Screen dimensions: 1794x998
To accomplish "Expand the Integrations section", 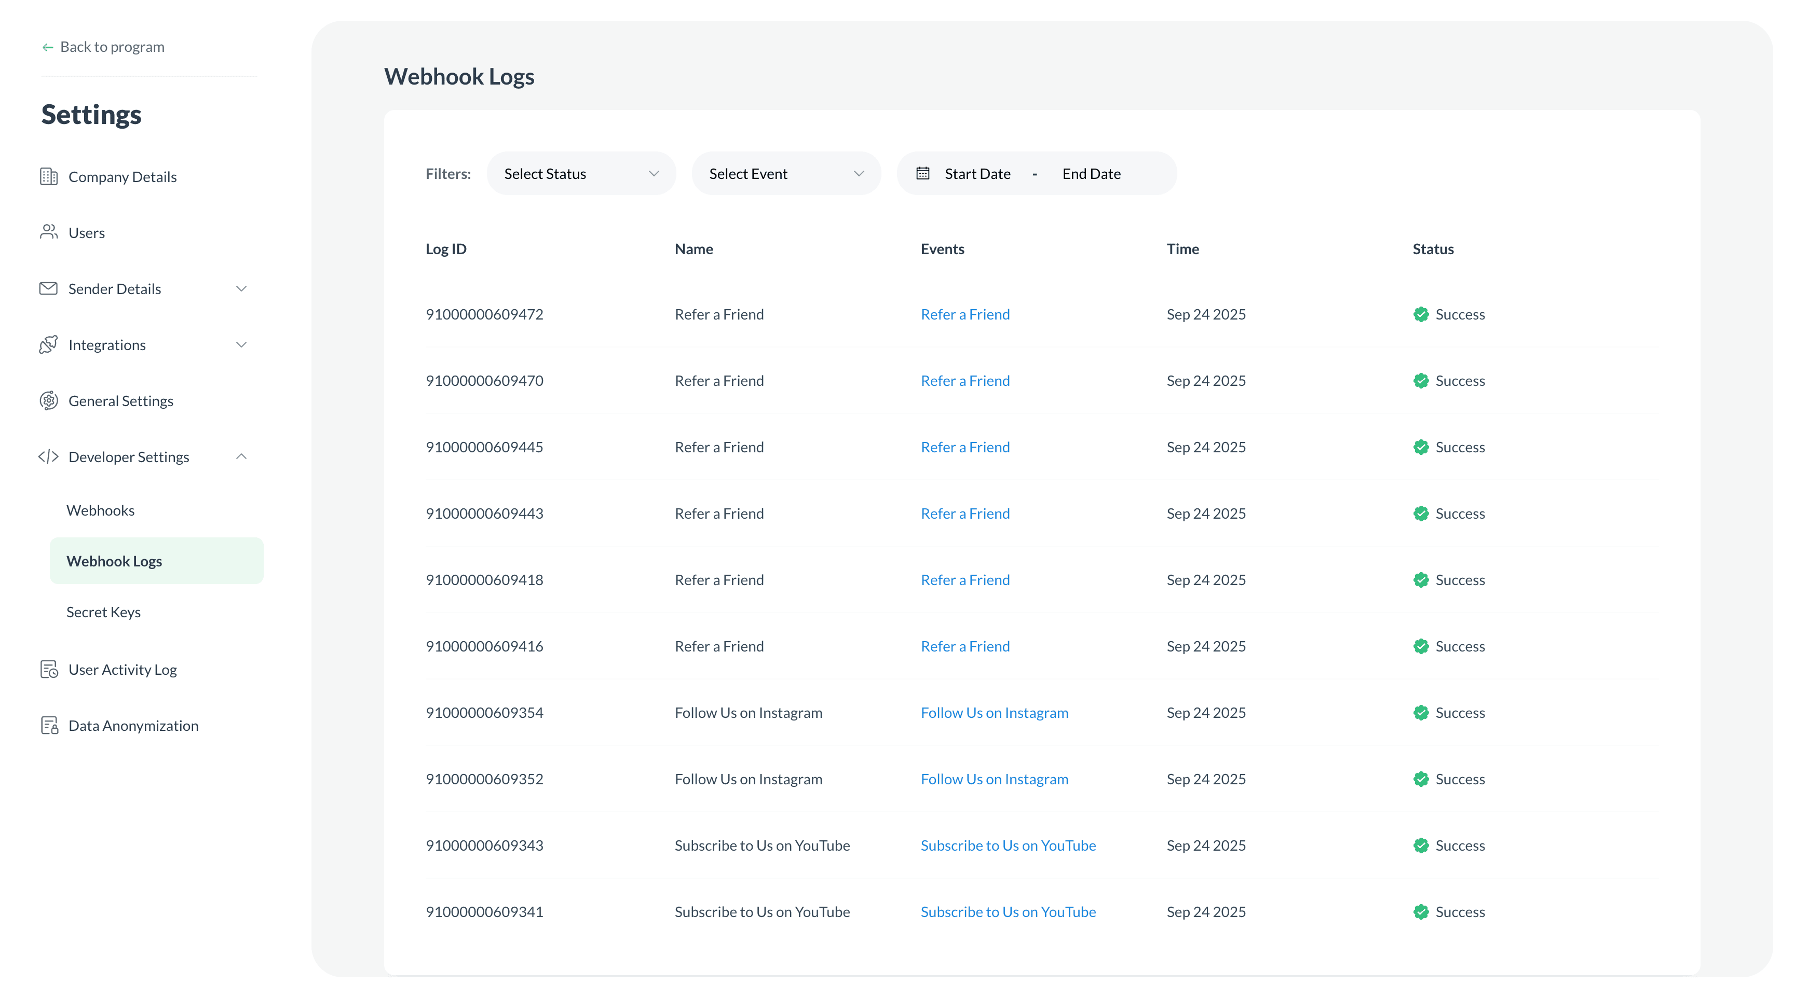I will pyautogui.click(x=241, y=344).
